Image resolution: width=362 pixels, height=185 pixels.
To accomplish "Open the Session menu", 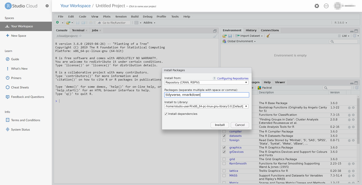I will 121,17.
